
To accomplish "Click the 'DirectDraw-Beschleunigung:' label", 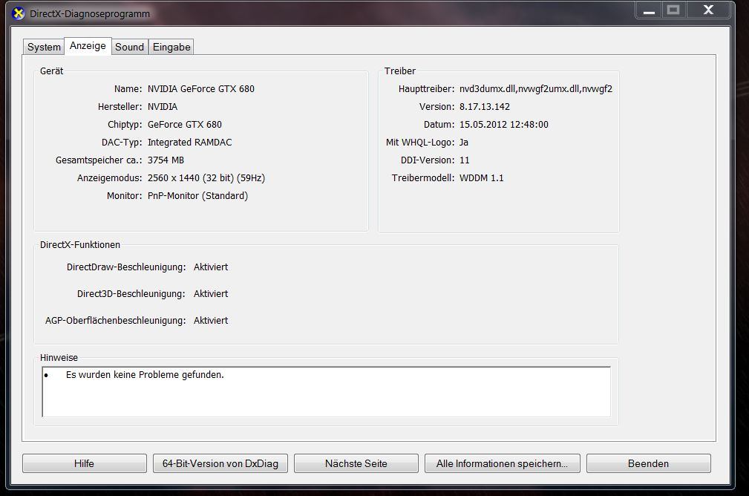I will coord(126,267).
